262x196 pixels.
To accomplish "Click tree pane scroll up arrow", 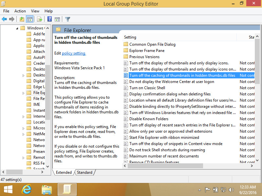I will (x=47, y=28).
